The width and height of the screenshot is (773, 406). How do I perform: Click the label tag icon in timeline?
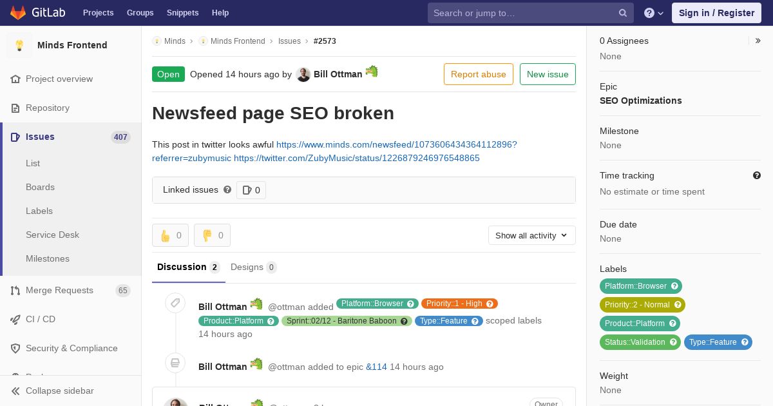tap(175, 303)
